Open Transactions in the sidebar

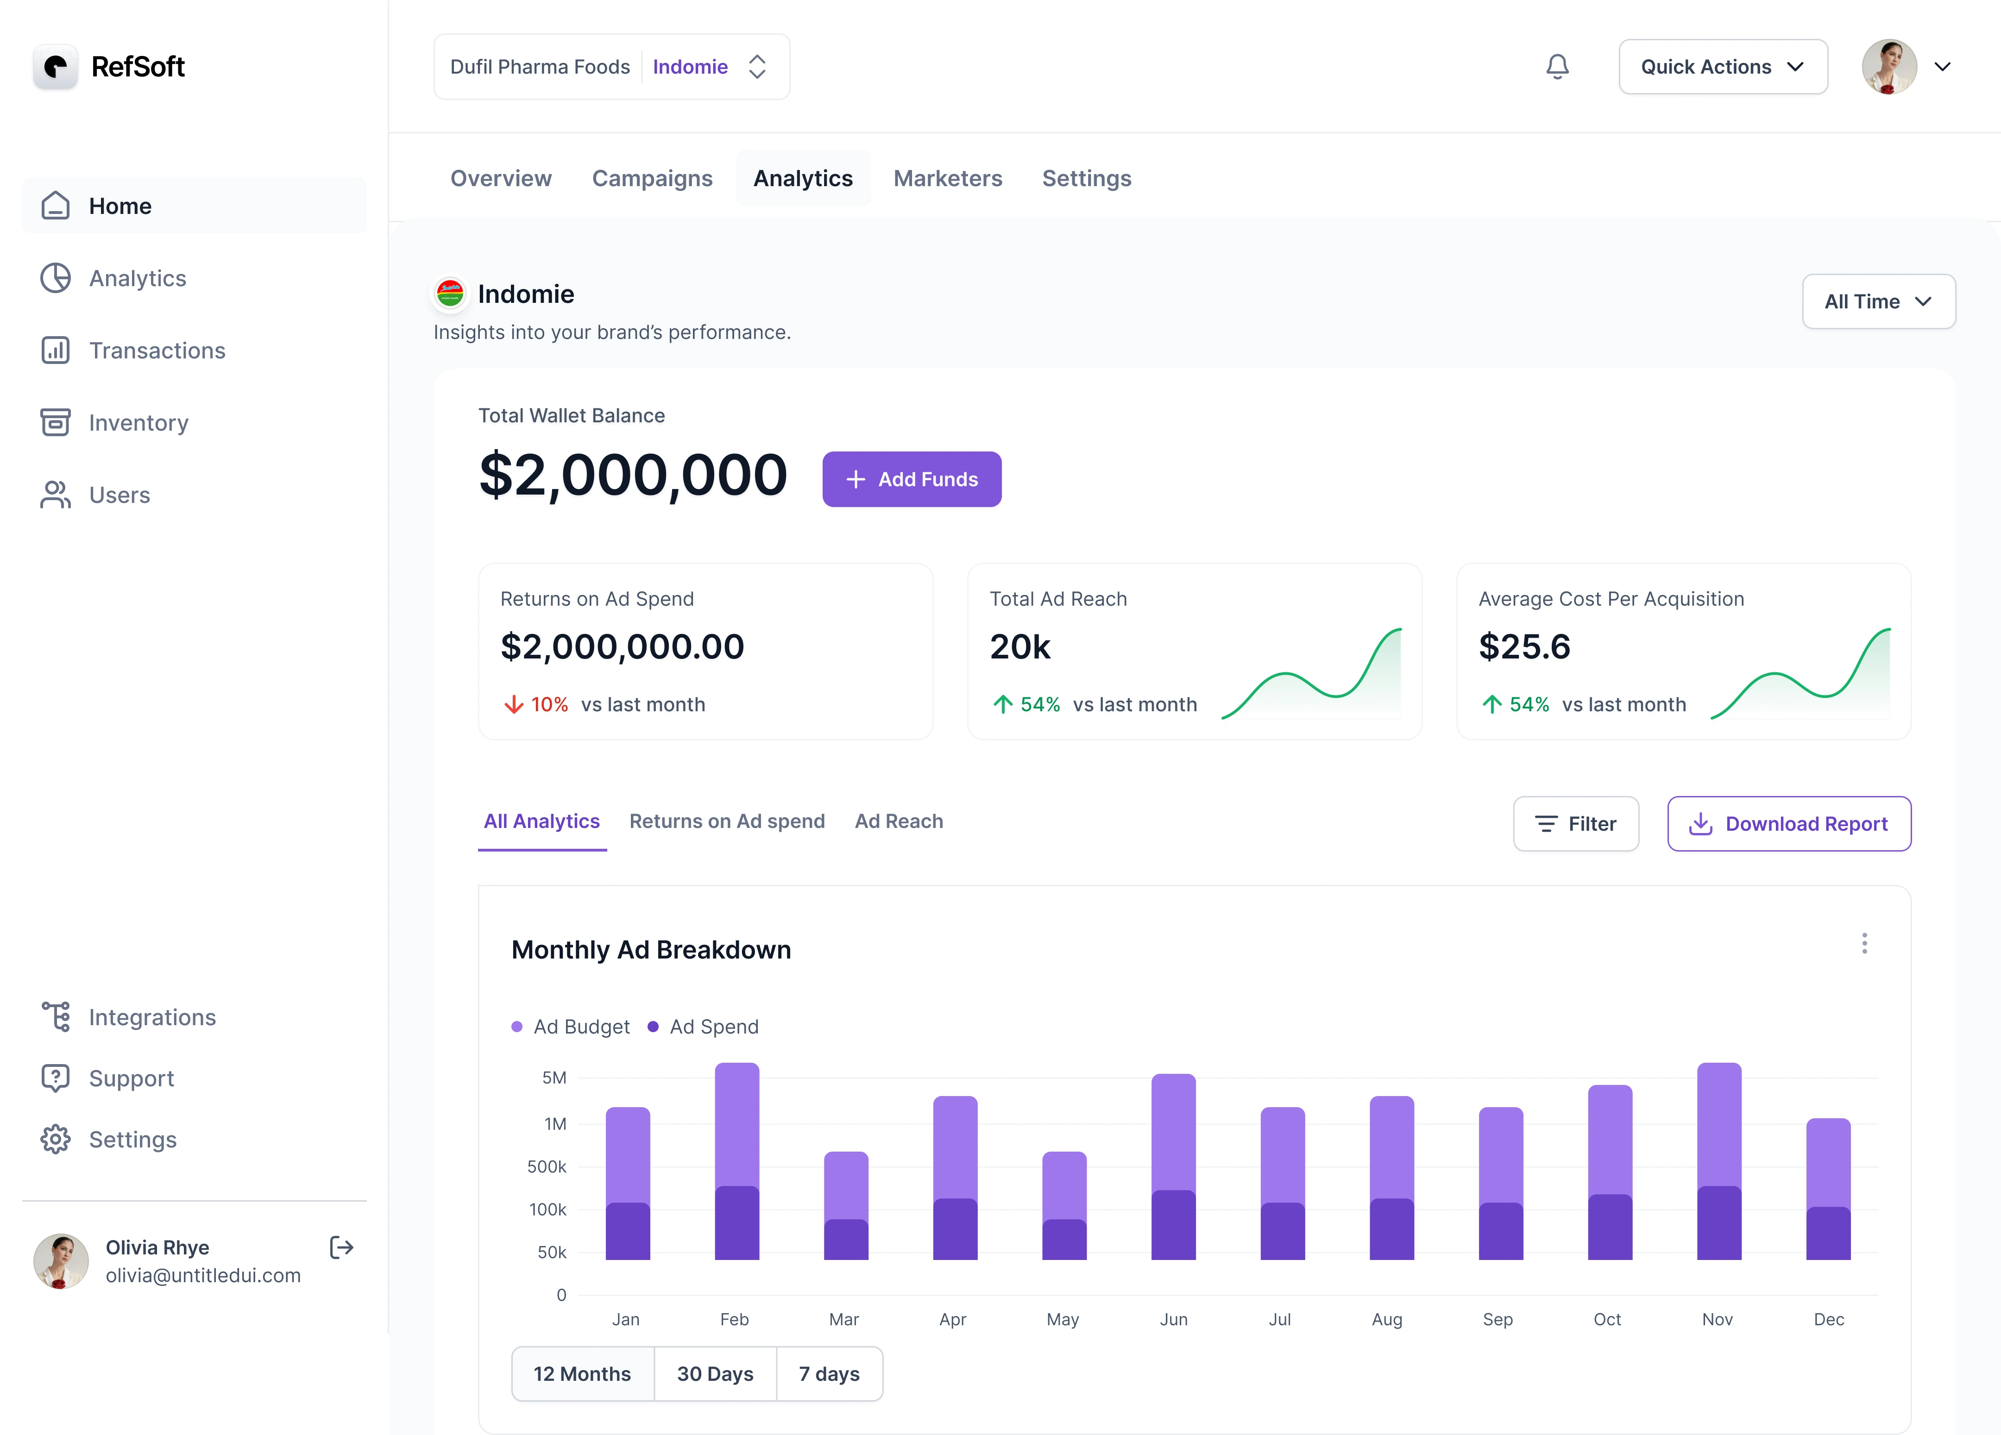pyautogui.click(x=156, y=350)
